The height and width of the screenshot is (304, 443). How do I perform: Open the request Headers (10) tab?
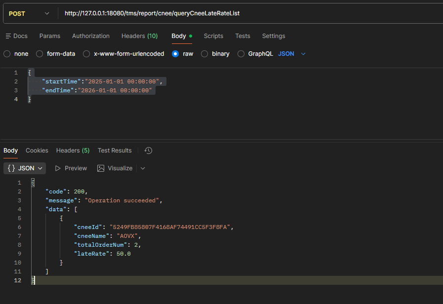click(x=139, y=36)
